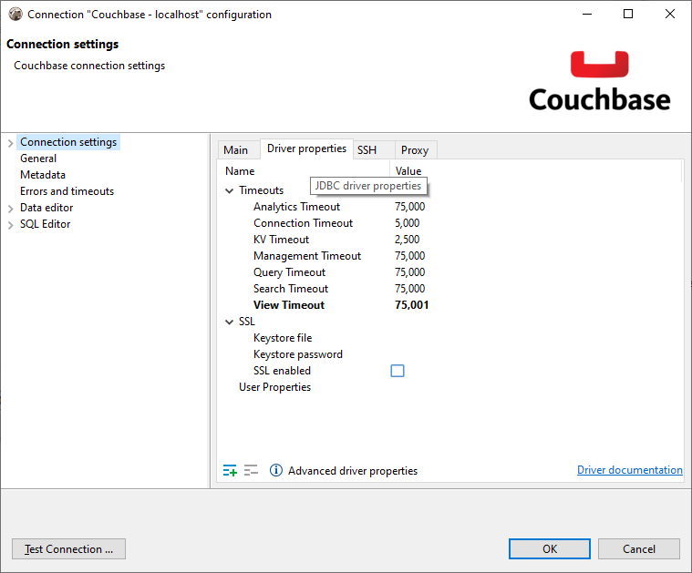Select the Keystore password property

pyautogui.click(x=298, y=354)
